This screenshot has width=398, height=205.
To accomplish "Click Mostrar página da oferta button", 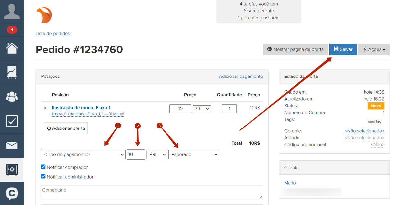I will 295,49.
